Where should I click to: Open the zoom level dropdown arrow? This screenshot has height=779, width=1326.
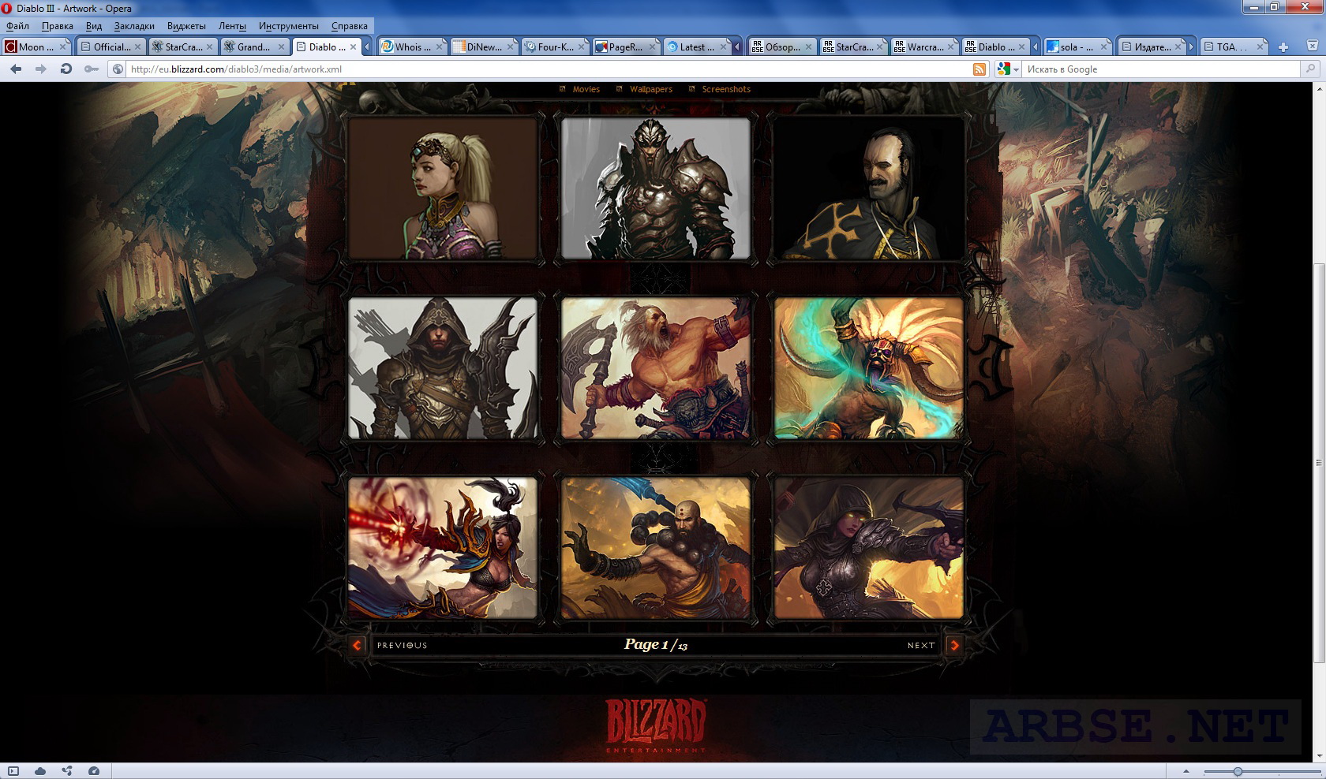(x=1186, y=772)
